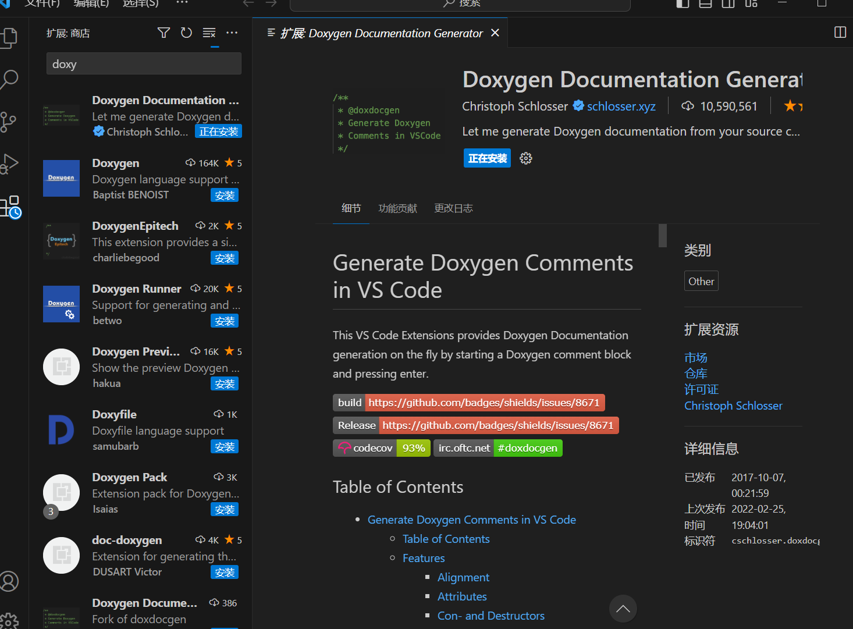The width and height of the screenshot is (853, 629).
Task: Open the 市场 marketplace link
Action: 696,357
